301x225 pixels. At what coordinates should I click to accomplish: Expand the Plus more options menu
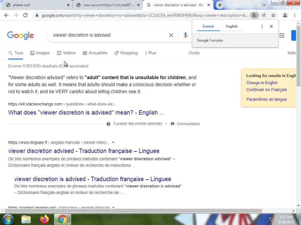point(150,53)
